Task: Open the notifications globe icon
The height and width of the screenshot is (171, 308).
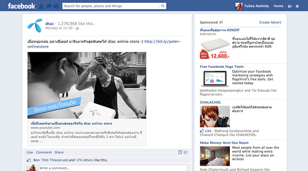Action: (x=56, y=6)
